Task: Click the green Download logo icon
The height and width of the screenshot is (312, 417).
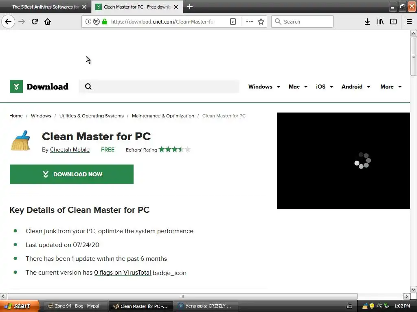Action: click(16, 87)
